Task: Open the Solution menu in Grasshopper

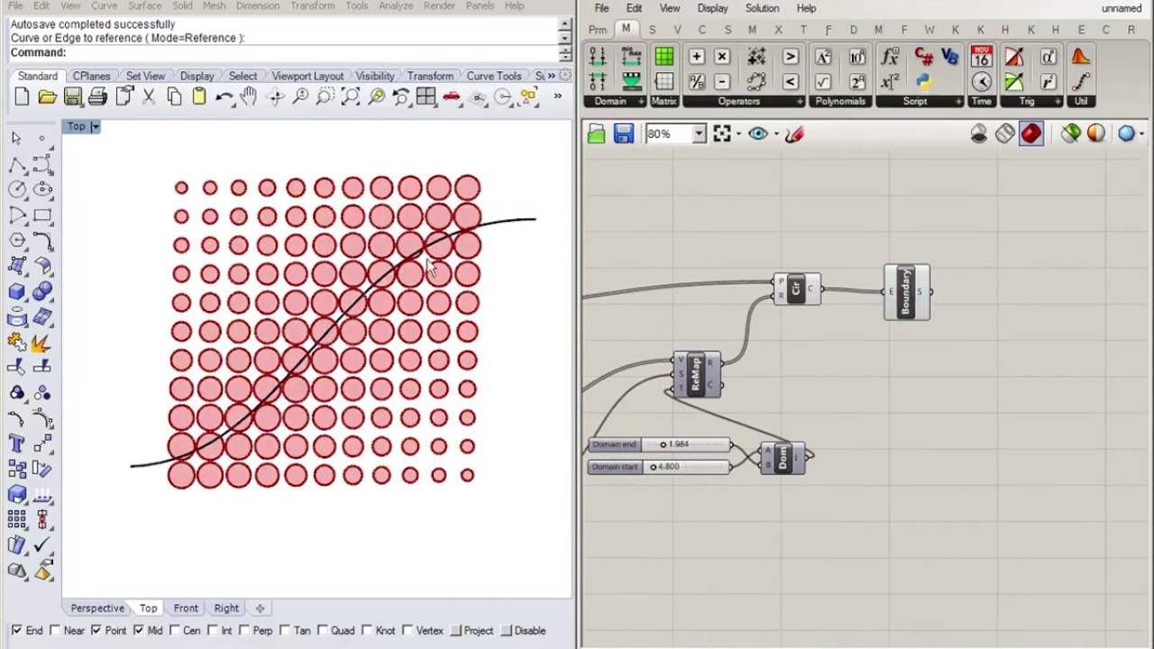Action: (x=762, y=8)
